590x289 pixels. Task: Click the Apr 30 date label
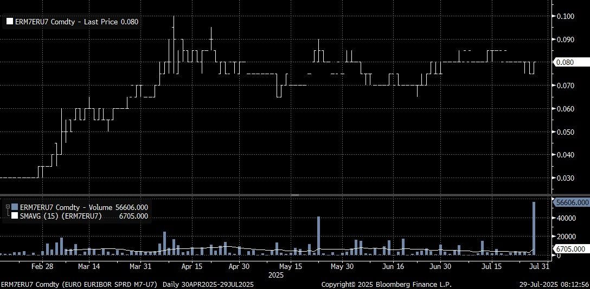(239, 266)
